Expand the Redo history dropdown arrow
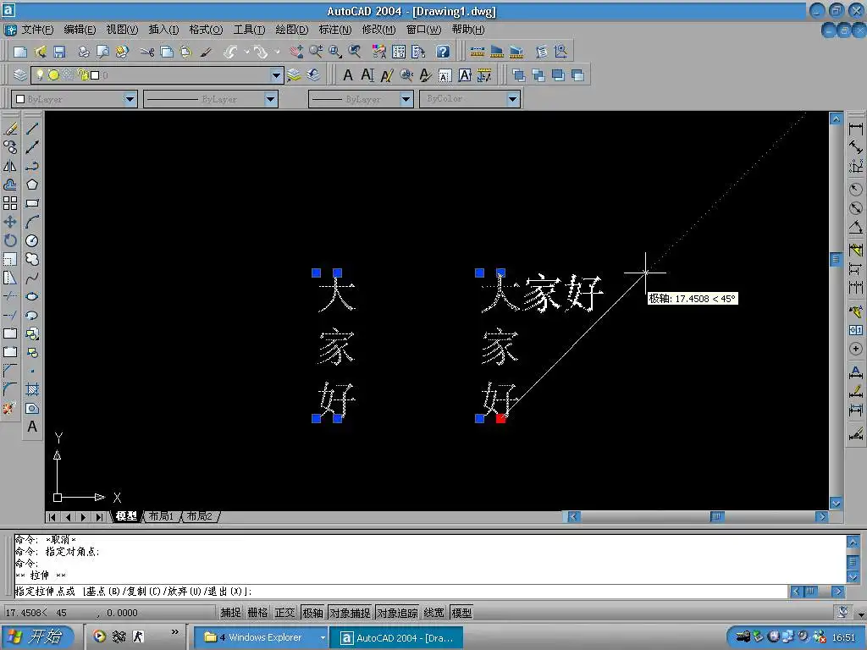This screenshot has width=867, height=650. pyautogui.click(x=277, y=52)
